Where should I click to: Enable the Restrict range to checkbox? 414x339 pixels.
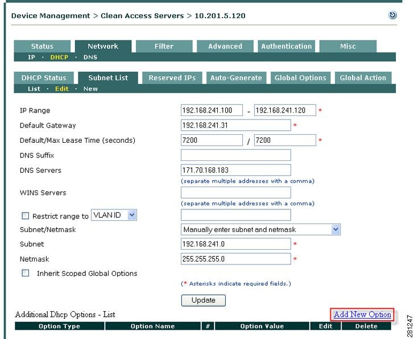pyautogui.click(x=26, y=216)
